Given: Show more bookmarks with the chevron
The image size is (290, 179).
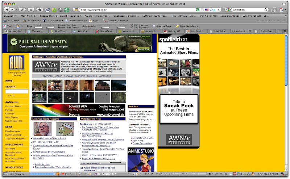Looking at the screenshot, I should click(286, 16).
